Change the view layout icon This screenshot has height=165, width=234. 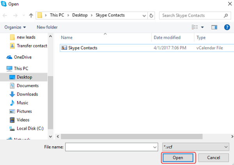coord(195,27)
